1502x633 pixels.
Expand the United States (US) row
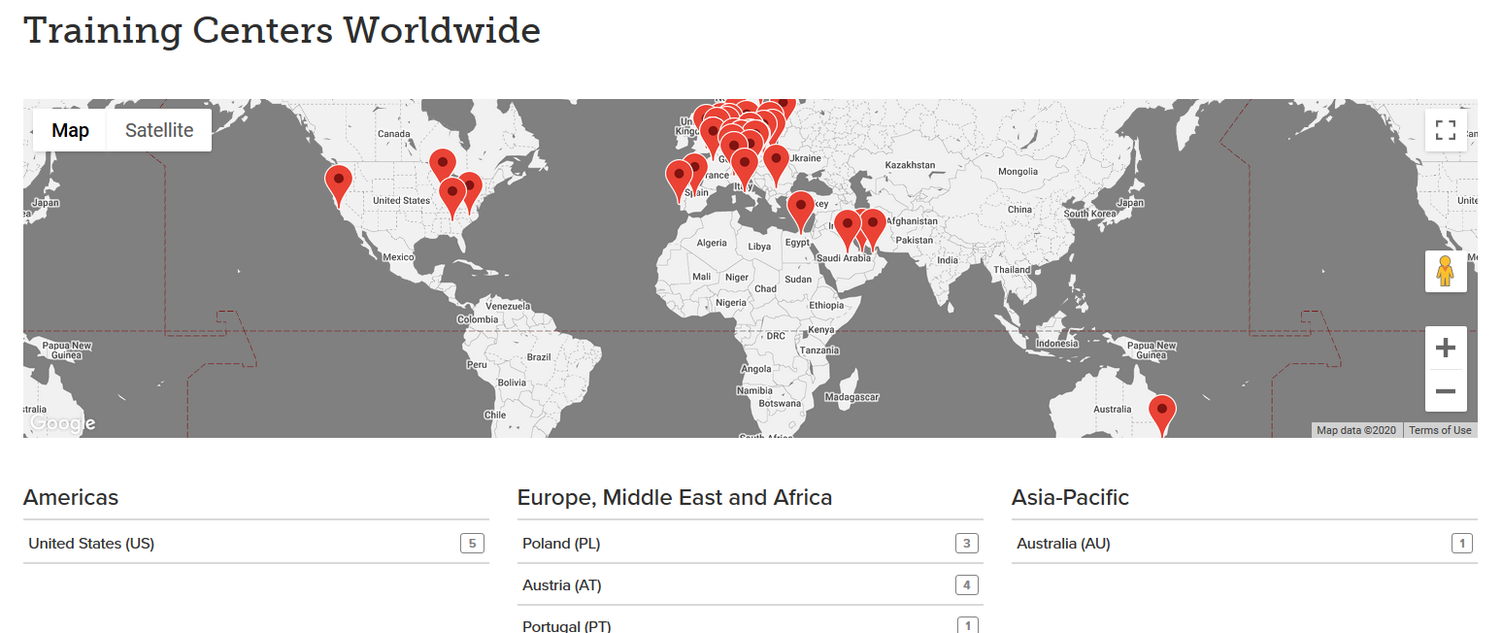pyautogui.click(x=256, y=543)
